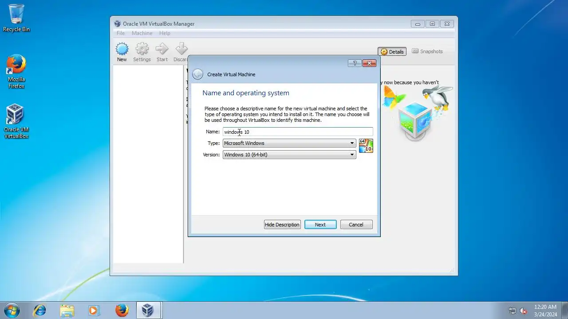Click the muted volume tray icon
This screenshot has width=568, height=319.
tap(523, 311)
